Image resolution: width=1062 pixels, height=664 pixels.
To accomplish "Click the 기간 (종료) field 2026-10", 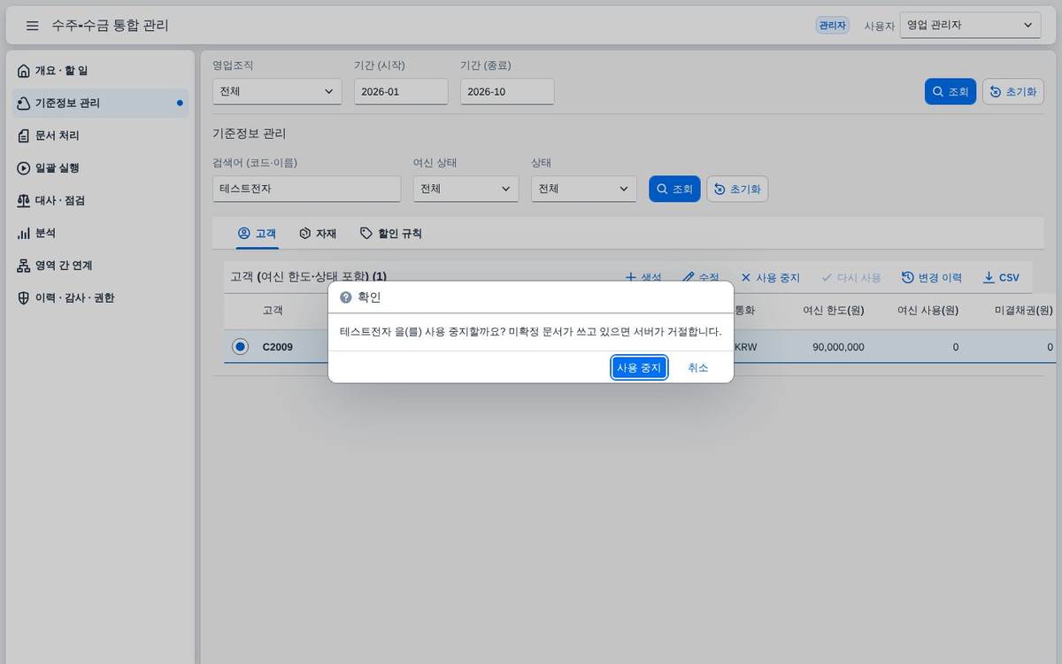I will (507, 91).
